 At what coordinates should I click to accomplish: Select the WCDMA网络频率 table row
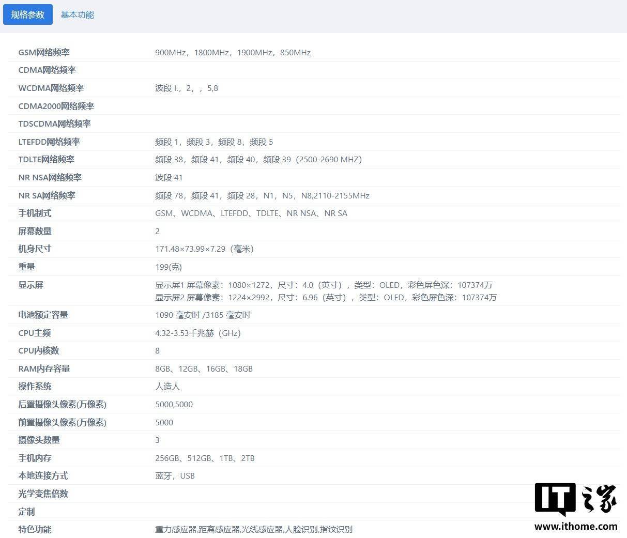(x=51, y=88)
